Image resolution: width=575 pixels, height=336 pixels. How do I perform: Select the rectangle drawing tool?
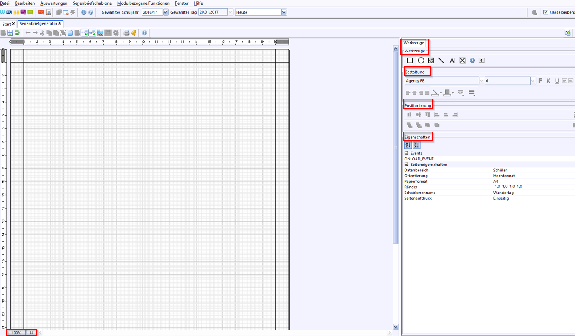coord(410,61)
